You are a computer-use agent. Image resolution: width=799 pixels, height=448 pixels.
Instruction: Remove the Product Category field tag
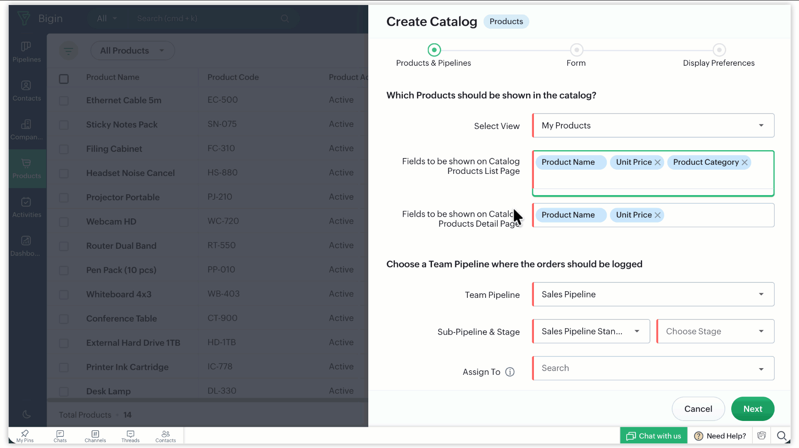[x=744, y=162]
